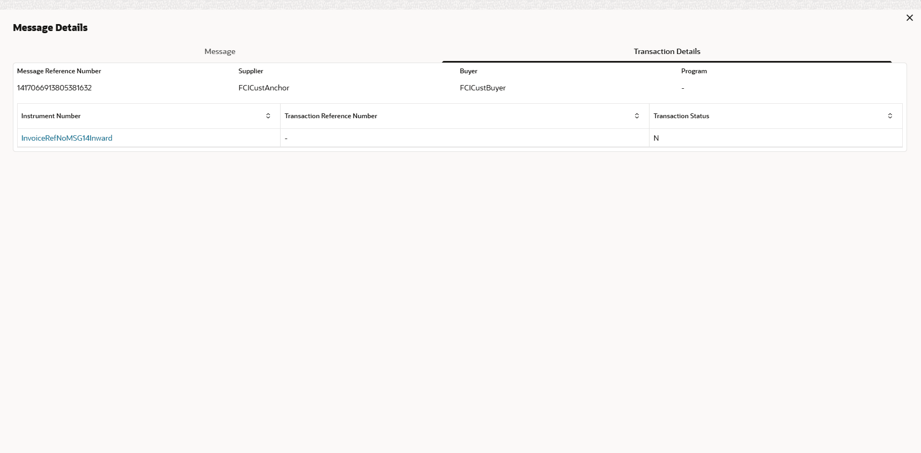Click the Message Reference Number label
This screenshot has height=453, width=921.
pyautogui.click(x=59, y=71)
